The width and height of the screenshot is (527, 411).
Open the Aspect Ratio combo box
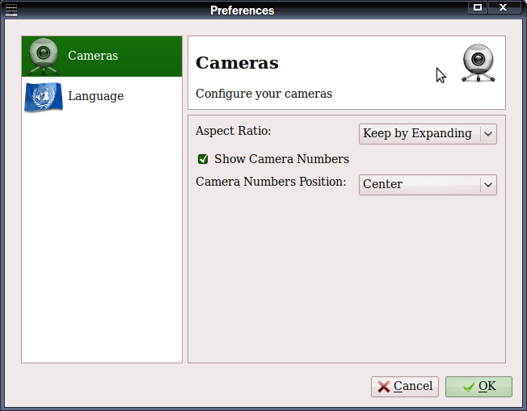(x=428, y=134)
